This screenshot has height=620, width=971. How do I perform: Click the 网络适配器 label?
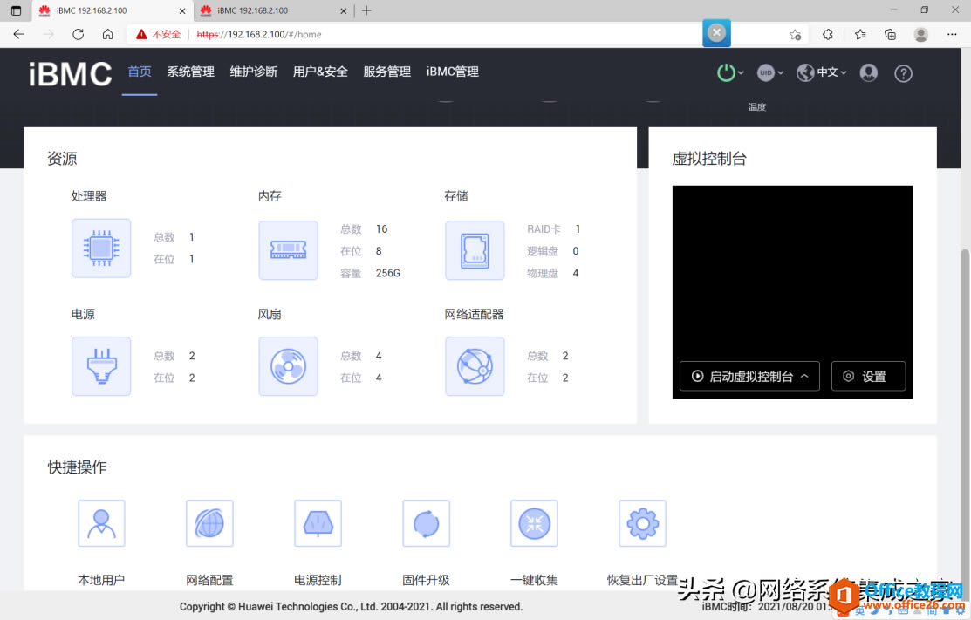(x=474, y=314)
